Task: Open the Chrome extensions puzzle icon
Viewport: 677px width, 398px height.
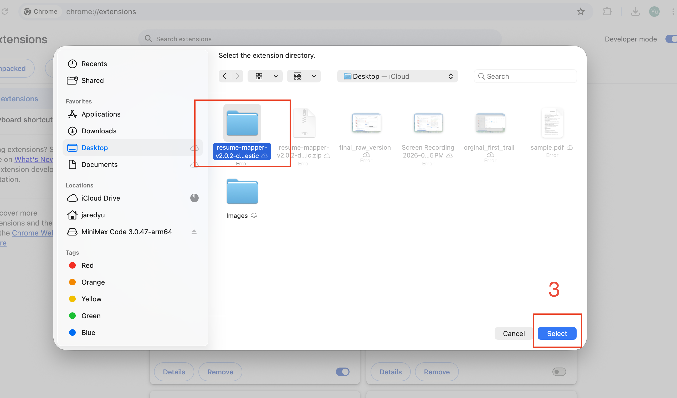Action: coord(607,12)
